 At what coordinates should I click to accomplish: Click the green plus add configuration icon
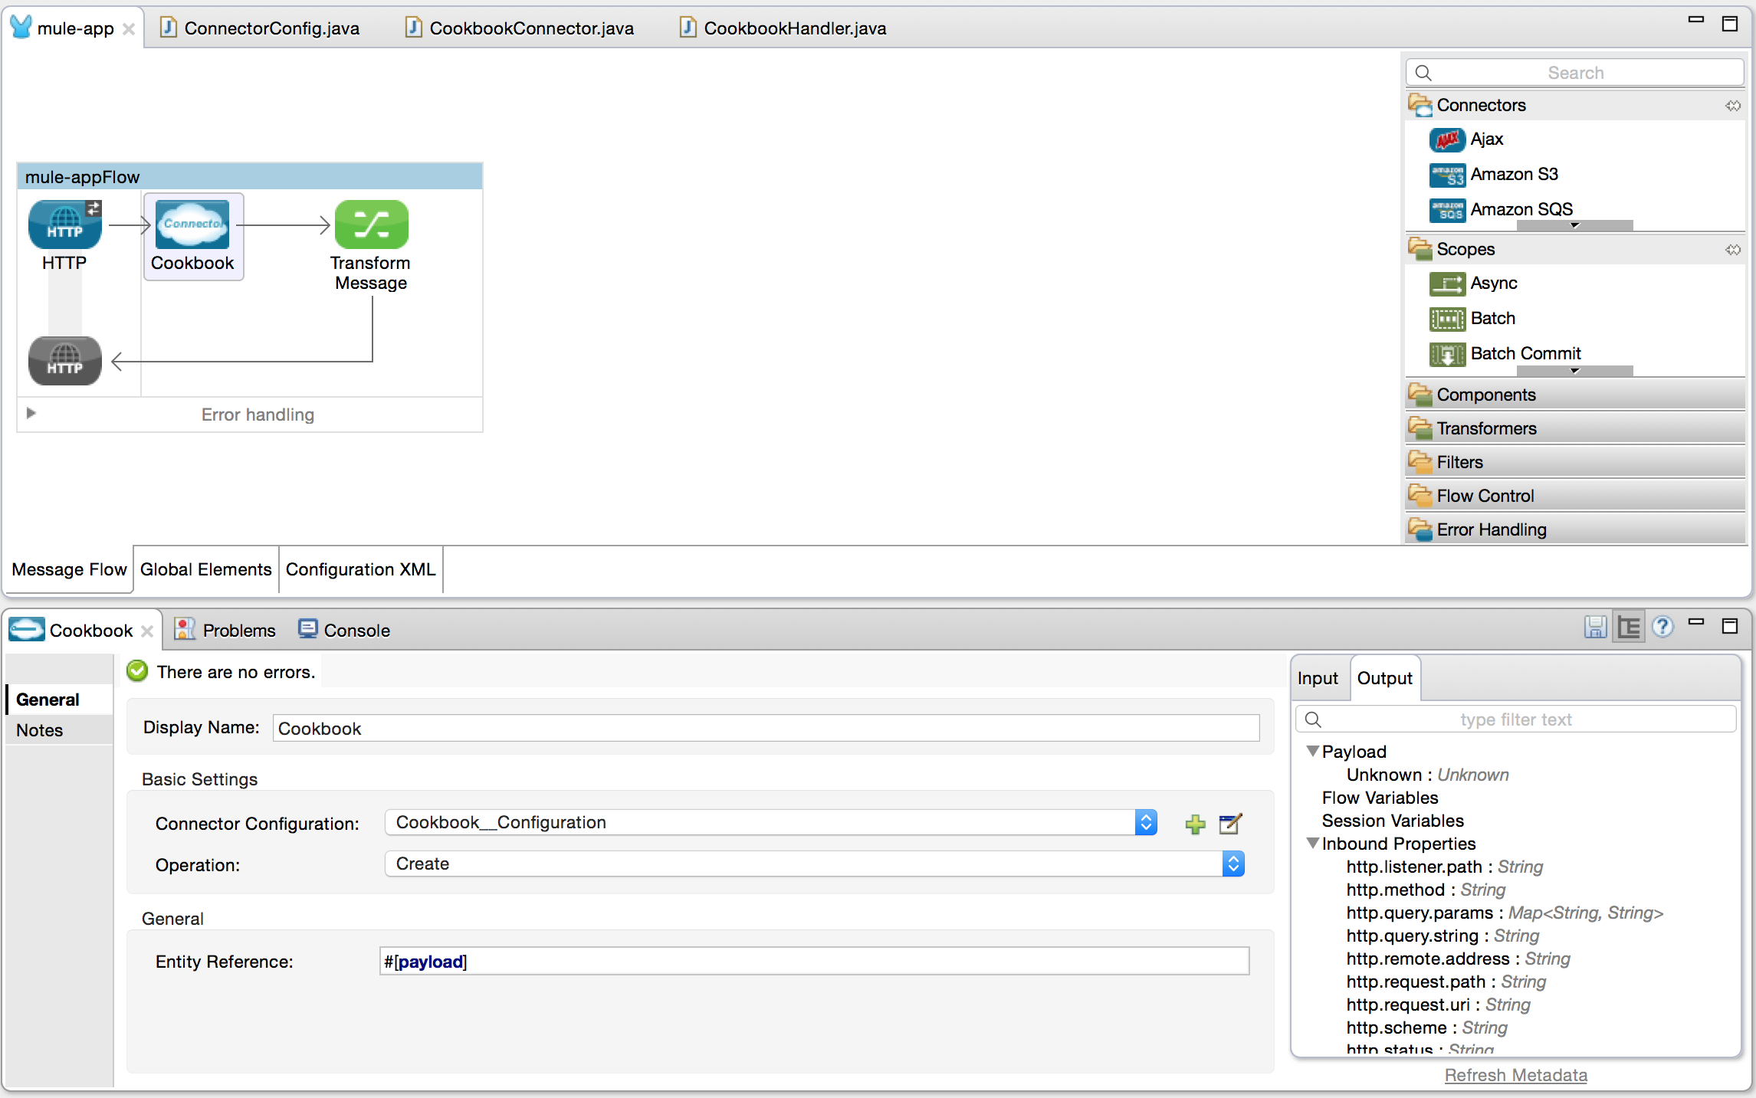(x=1195, y=824)
